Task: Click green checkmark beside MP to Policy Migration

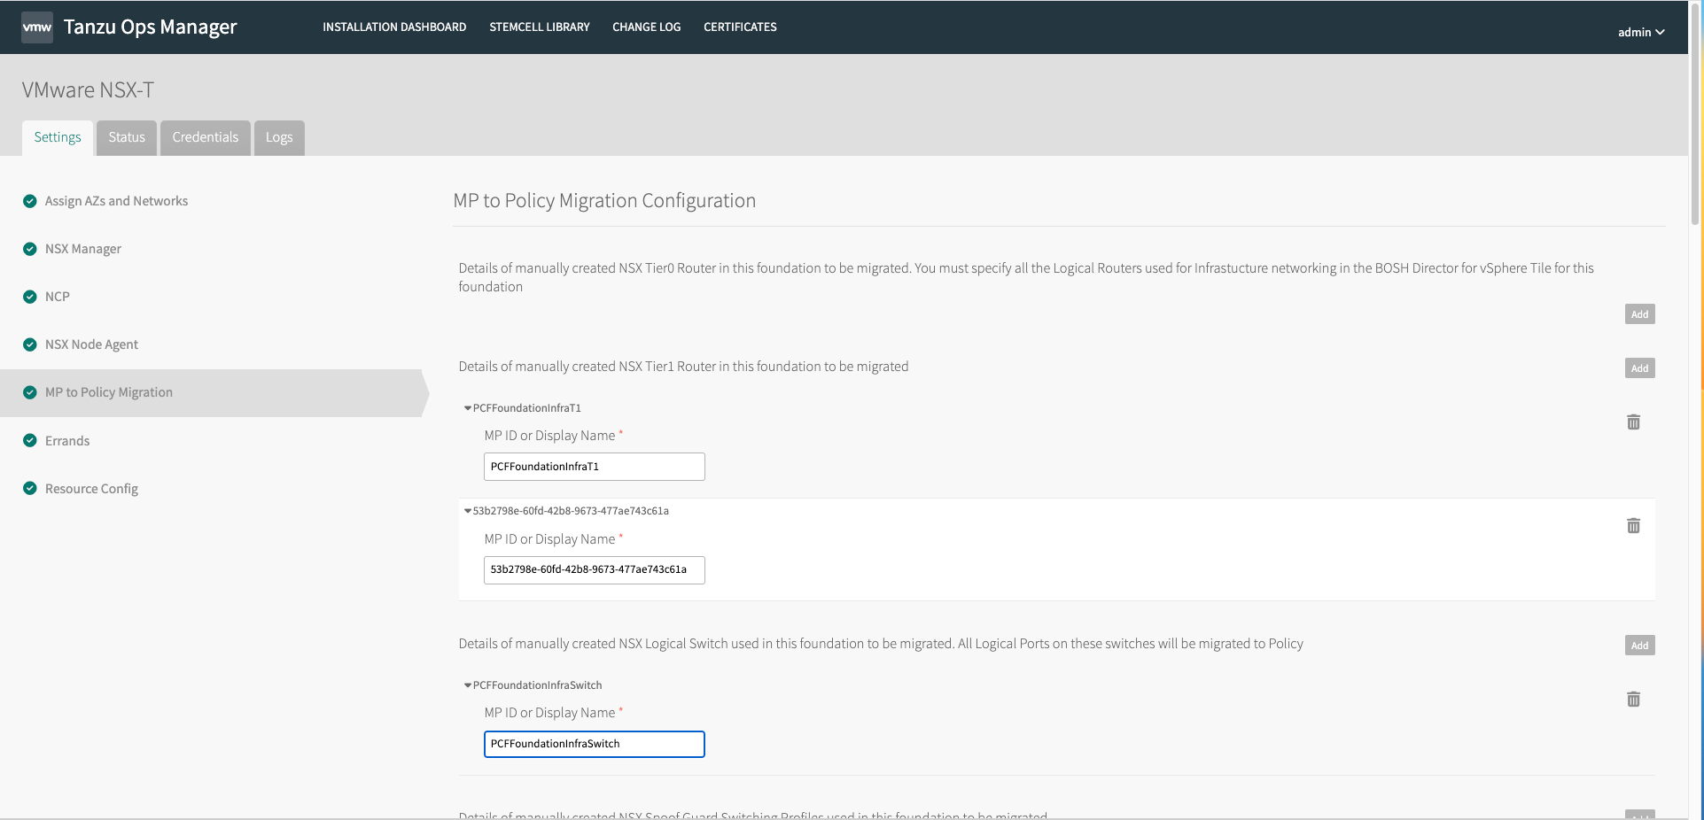Action: 30,392
